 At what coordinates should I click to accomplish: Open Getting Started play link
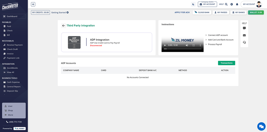tap(60, 13)
